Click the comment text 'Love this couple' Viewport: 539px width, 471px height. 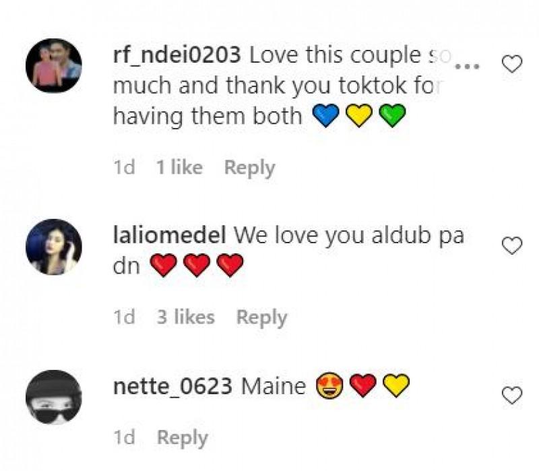(335, 55)
